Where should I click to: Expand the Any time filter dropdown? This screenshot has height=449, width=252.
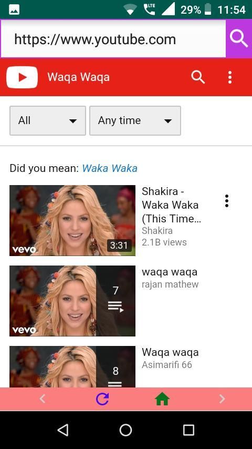pyautogui.click(x=135, y=120)
